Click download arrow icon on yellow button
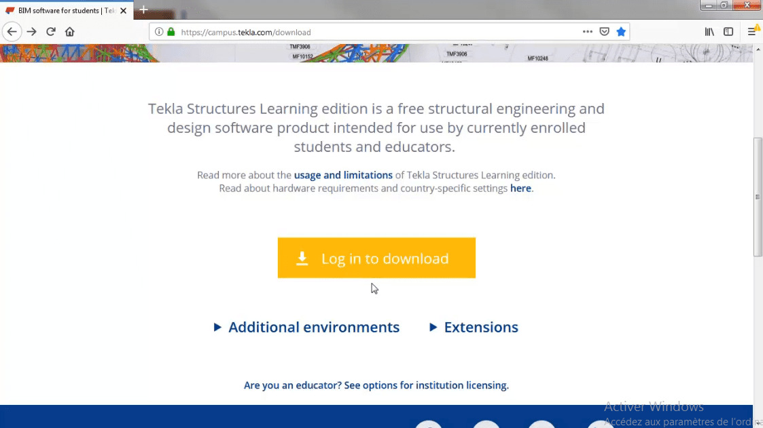This screenshot has height=428, width=763. pyautogui.click(x=302, y=258)
